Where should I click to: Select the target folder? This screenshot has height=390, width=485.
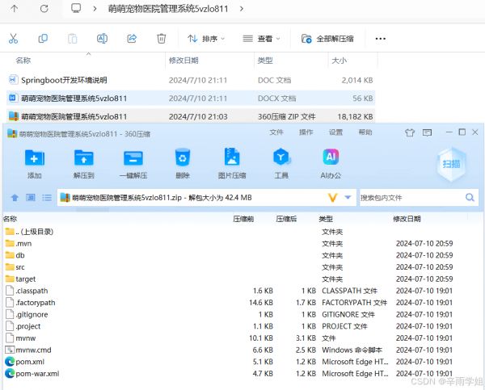21,279
